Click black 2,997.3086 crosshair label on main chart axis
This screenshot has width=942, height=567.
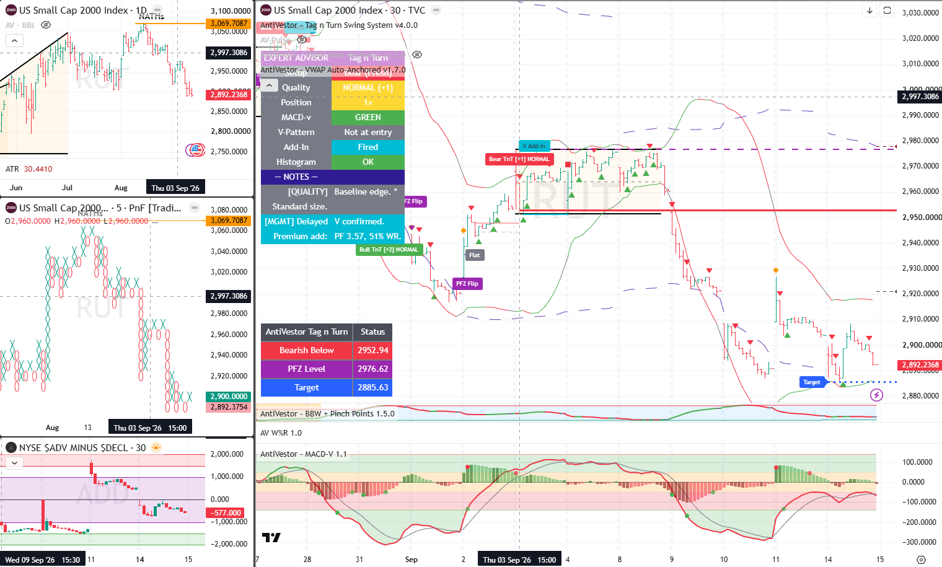tap(920, 97)
